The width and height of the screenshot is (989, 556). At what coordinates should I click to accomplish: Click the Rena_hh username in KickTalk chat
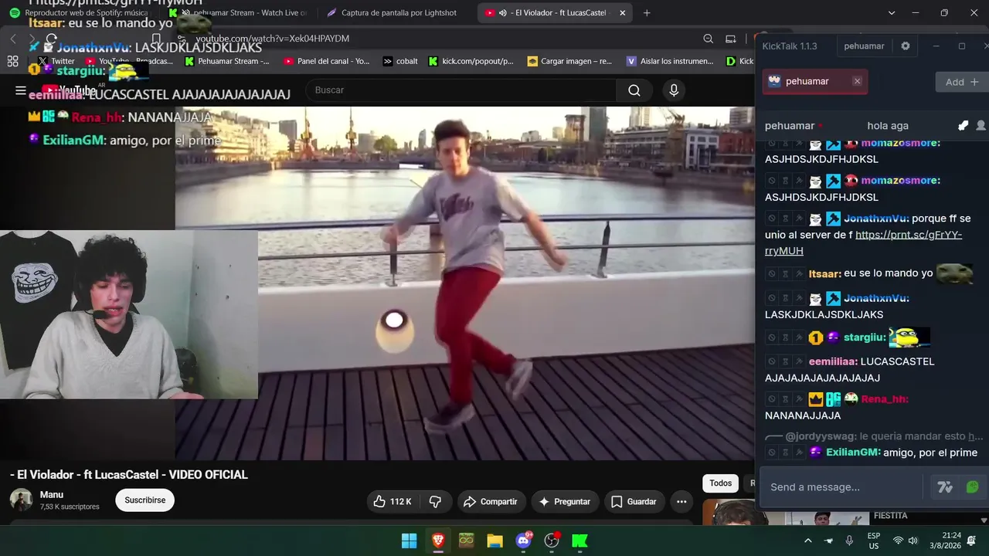click(x=885, y=399)
